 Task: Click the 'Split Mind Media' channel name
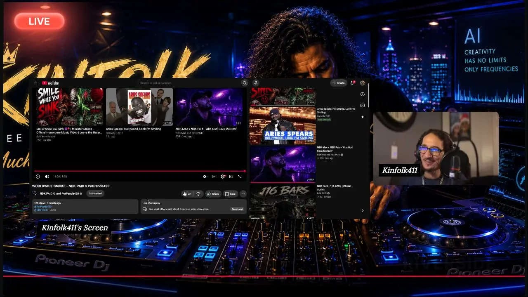pos(46,137)
